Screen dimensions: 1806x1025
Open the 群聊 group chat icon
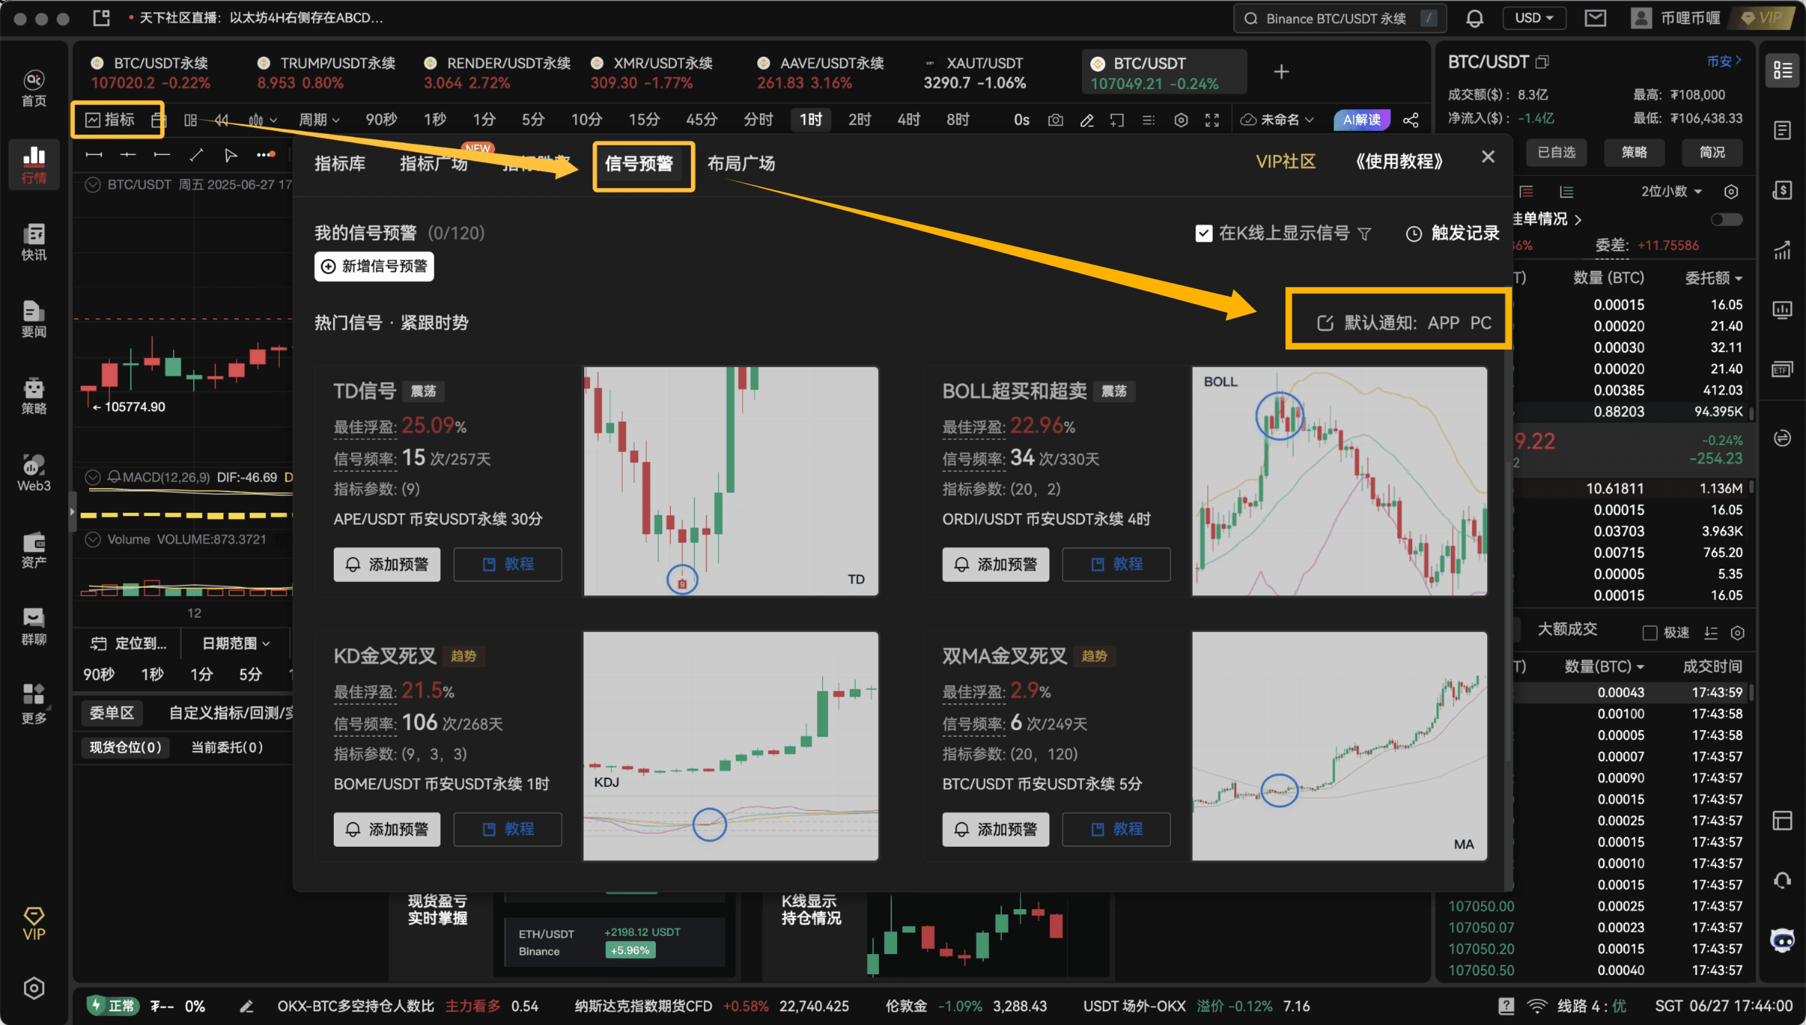click(x=34, y=626)
